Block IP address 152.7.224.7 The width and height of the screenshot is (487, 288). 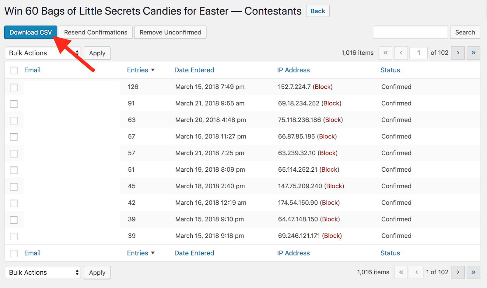point(323,87)
